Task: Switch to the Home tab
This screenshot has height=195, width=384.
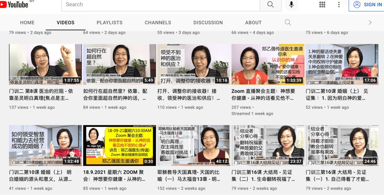Action: click(27, 22)
